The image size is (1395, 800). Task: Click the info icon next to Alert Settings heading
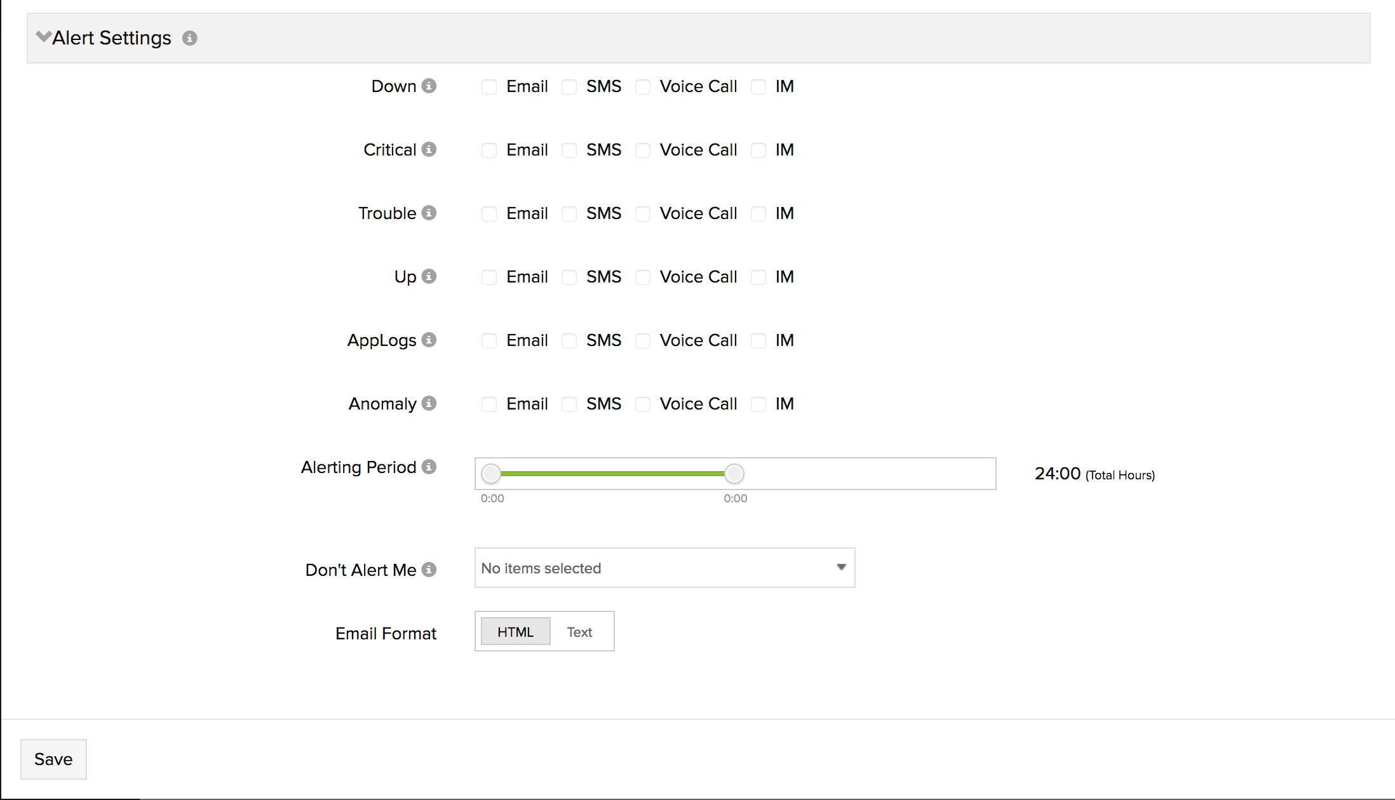coord(189,38)
